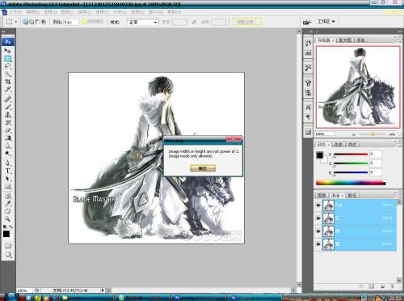The image size is (404, 301).
Task: Select the Zoom tool in toolbox
Action: pos(7,218)
